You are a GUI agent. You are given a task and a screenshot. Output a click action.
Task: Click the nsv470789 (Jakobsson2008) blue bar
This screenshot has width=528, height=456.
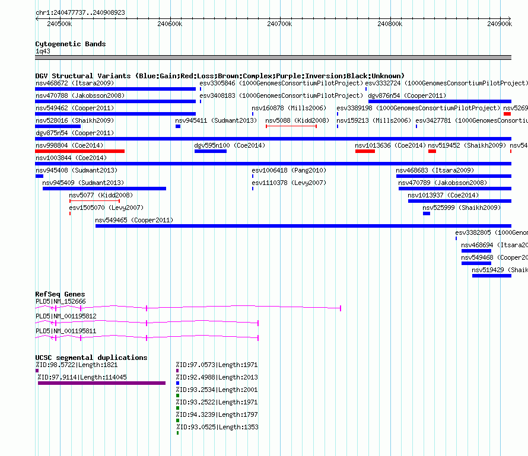455,189
